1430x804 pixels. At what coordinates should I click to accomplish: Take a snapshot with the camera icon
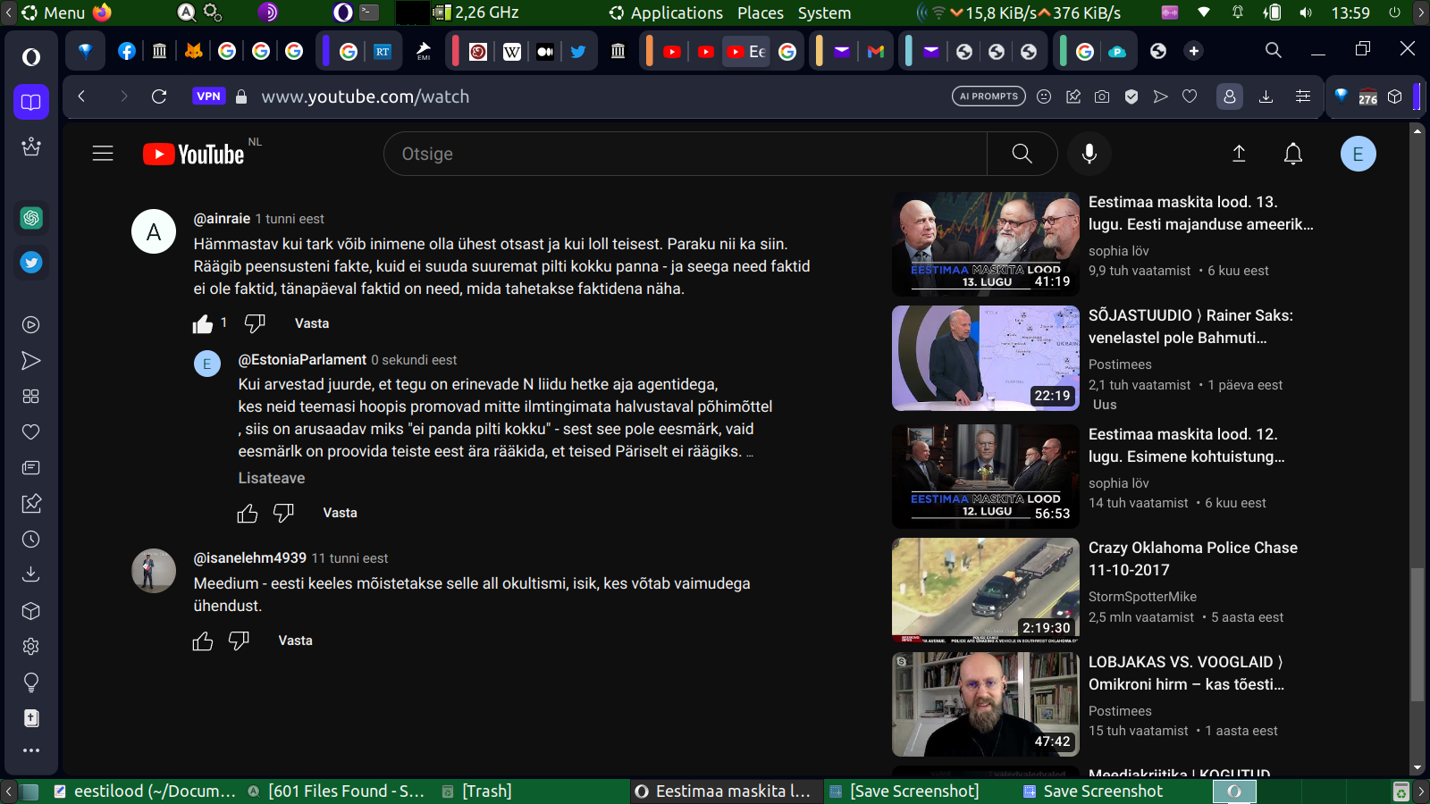(1102, 96)
